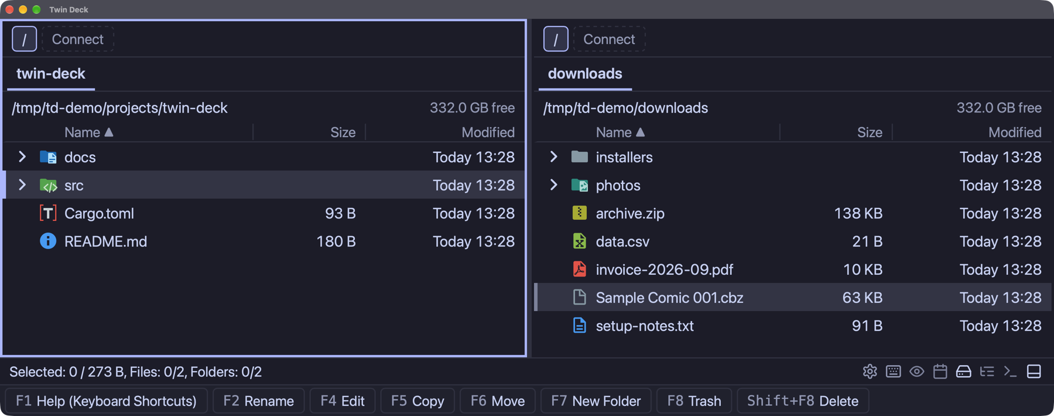Click the Sample Comic 001.cbz file icon

tap(579, 297)
